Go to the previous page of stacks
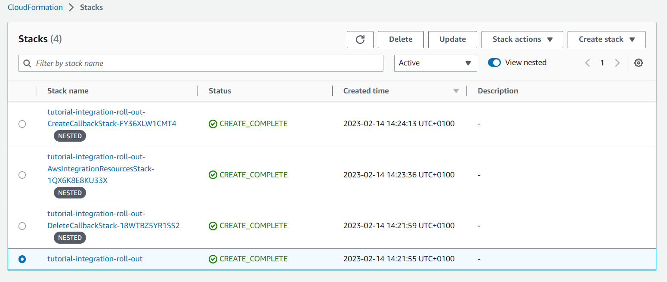 pyautogui.click(x=587, y=62)
